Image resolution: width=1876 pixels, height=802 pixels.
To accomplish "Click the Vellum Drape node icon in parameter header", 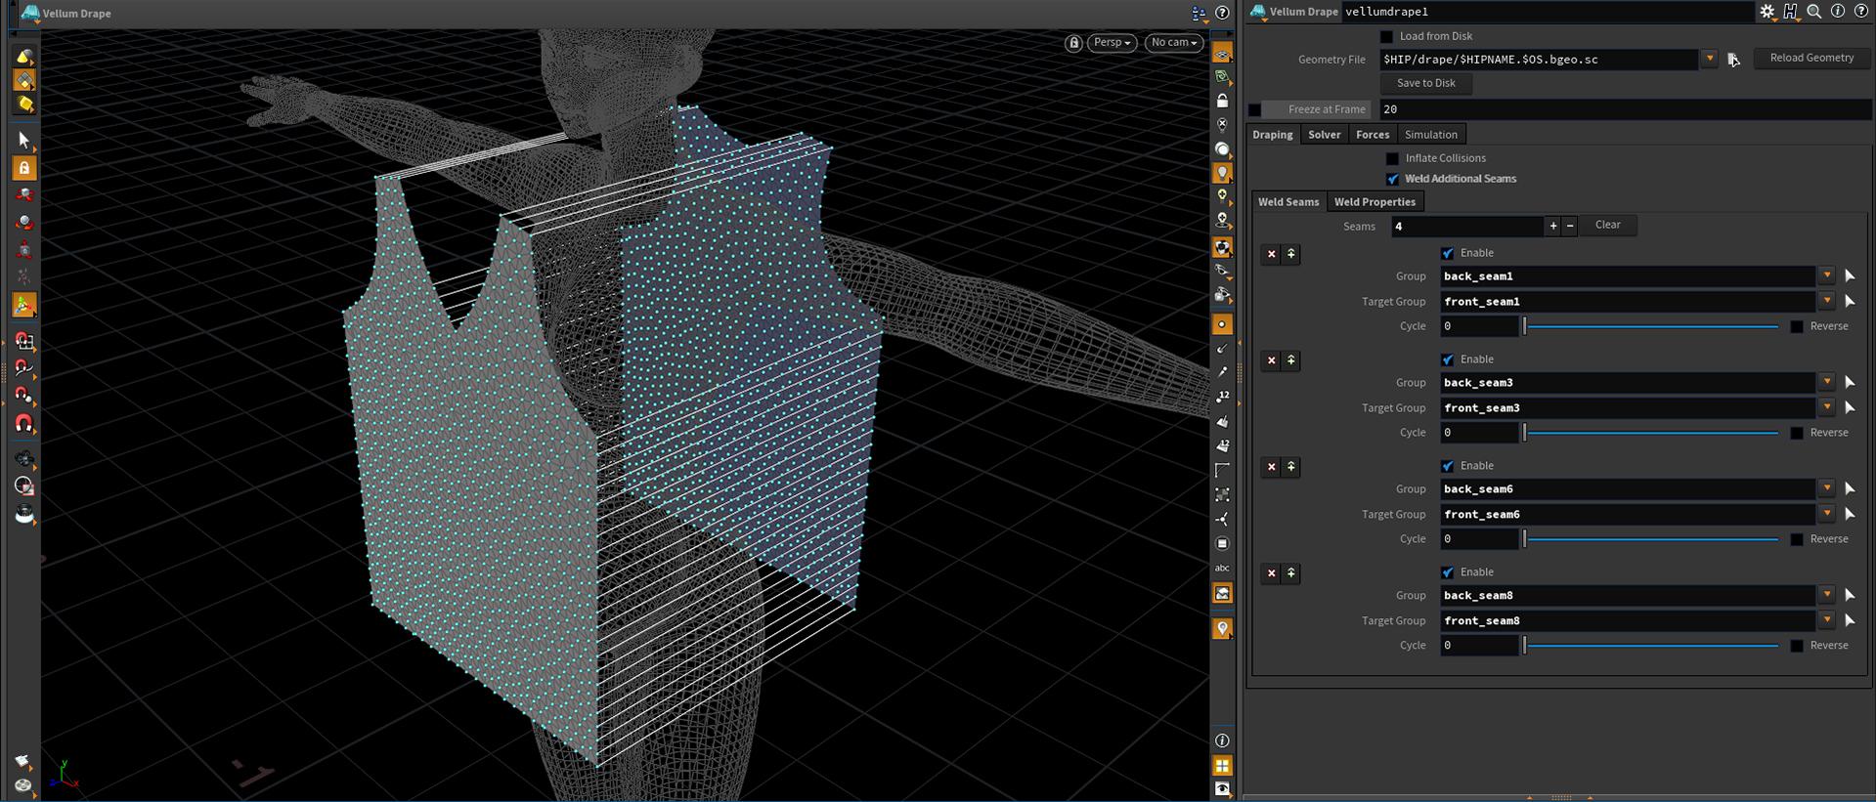I will coord(1258,12).
